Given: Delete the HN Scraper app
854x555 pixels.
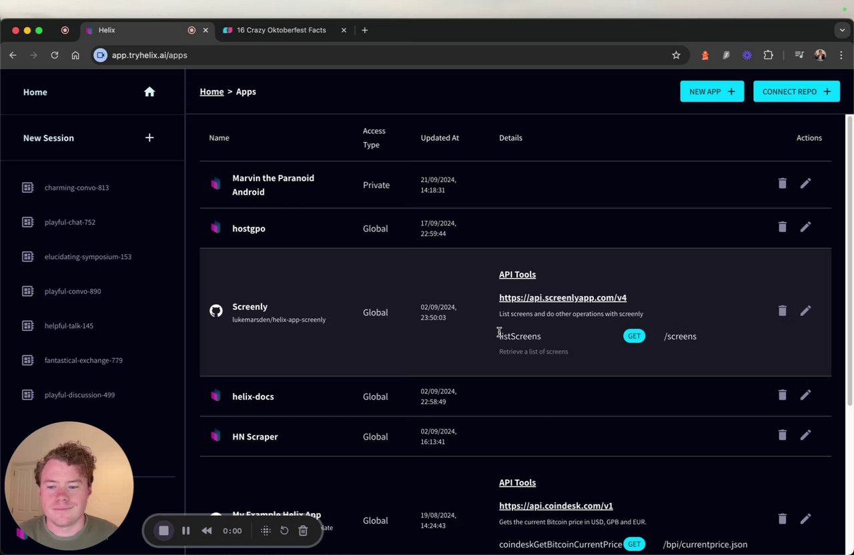Looking at the screenshot, I should click(x=782, y=435).
